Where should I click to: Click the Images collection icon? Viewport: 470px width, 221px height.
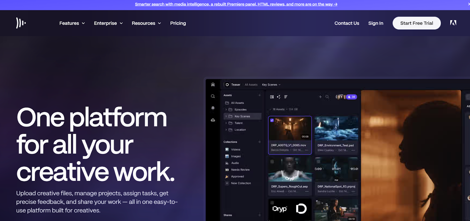pyautogui.click(x=227, y=156)
